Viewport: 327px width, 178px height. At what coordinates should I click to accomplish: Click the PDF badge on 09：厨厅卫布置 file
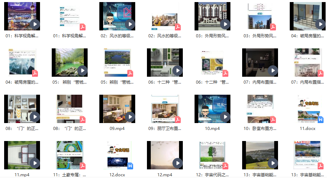[178, 120]
